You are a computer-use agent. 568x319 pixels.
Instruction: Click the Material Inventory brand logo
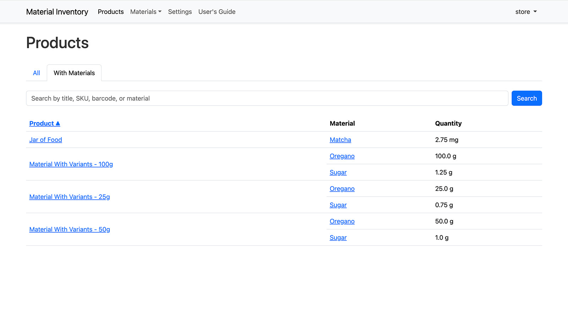pos(57,12)
